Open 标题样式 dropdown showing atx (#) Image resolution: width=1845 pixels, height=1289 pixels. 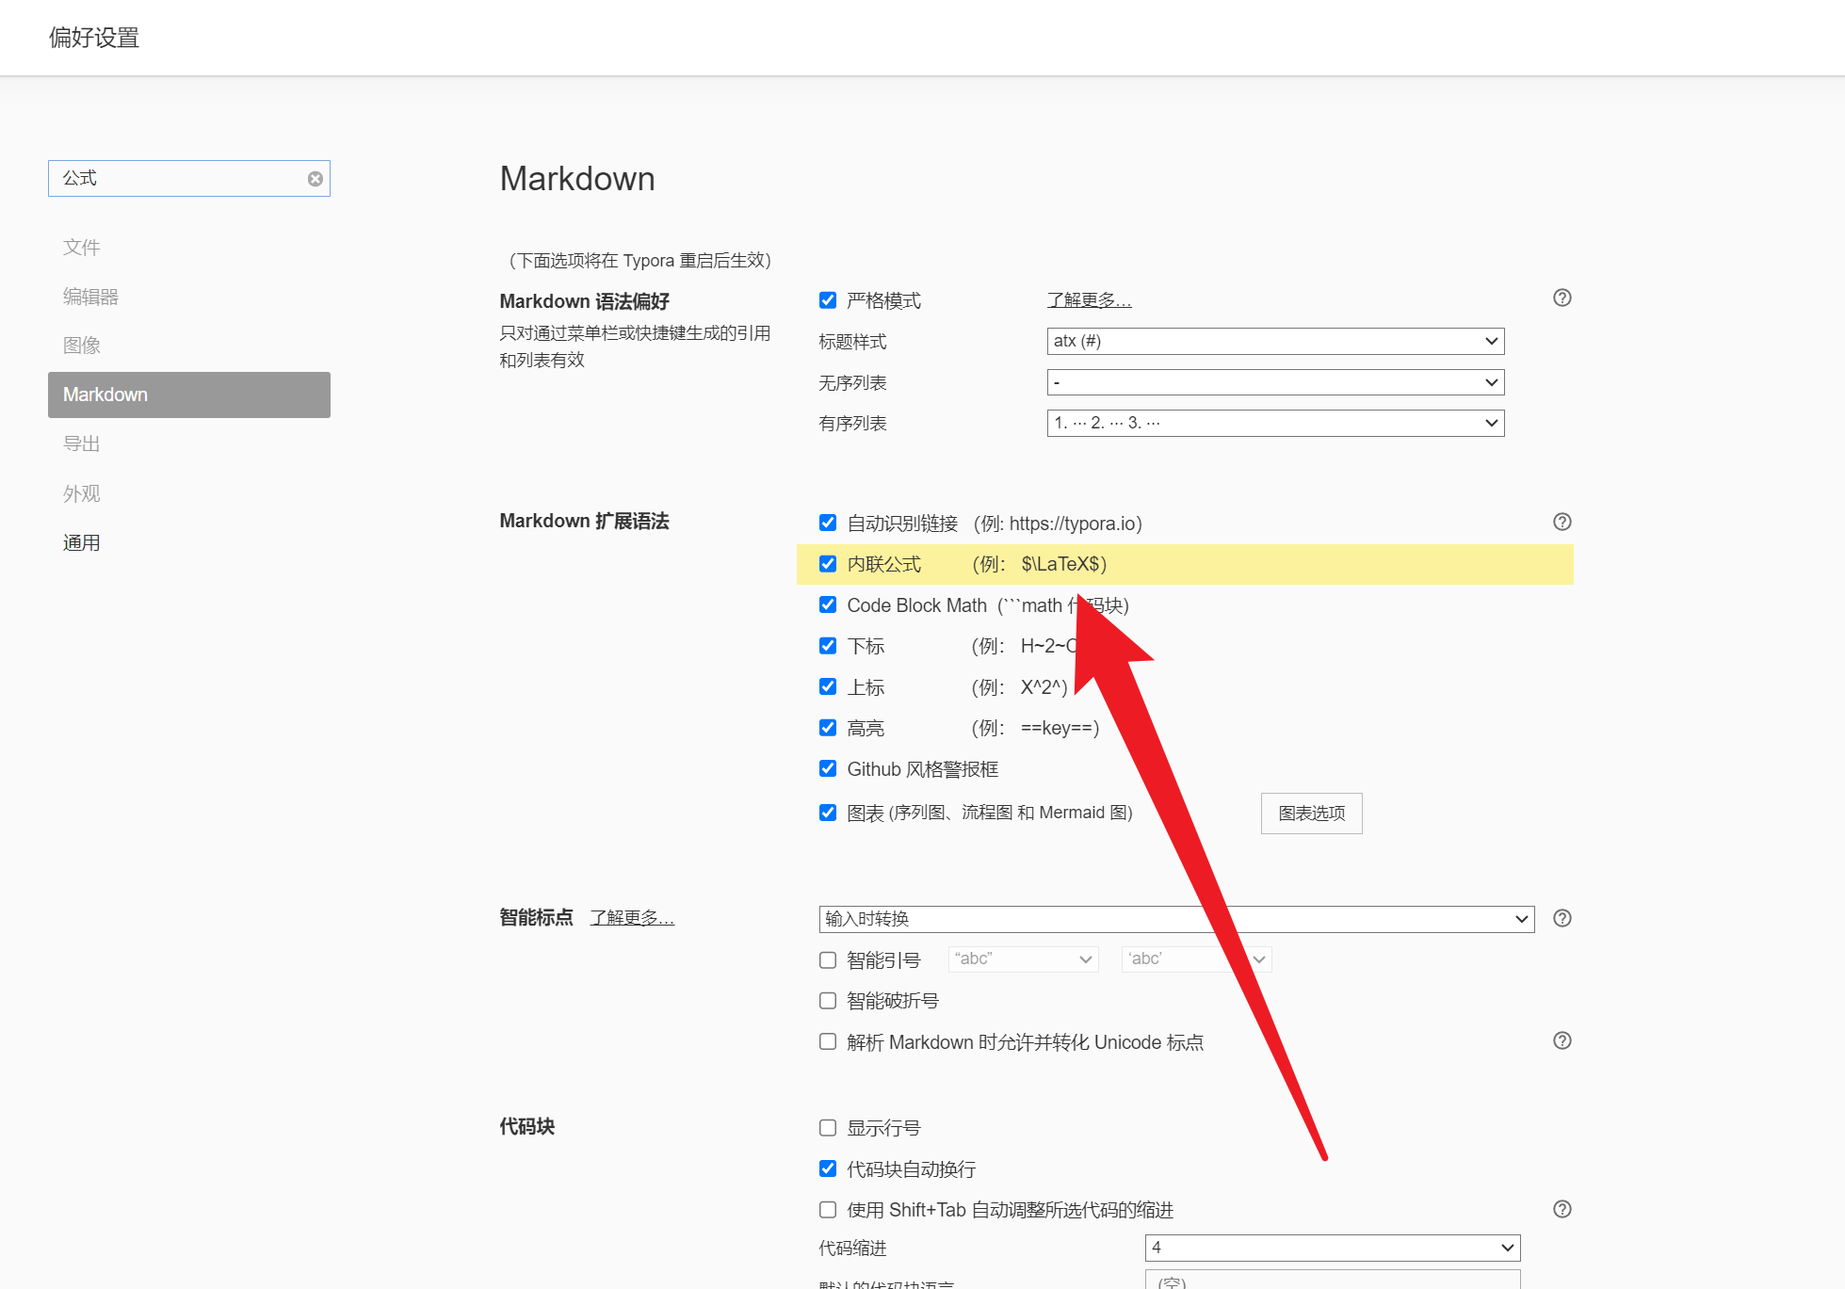coord(1275,341)
